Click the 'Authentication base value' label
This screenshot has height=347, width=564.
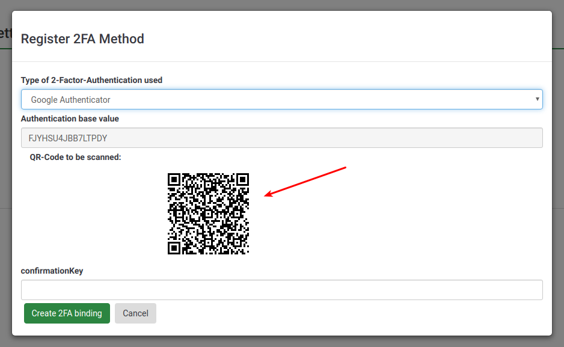(x=70, y=118)
